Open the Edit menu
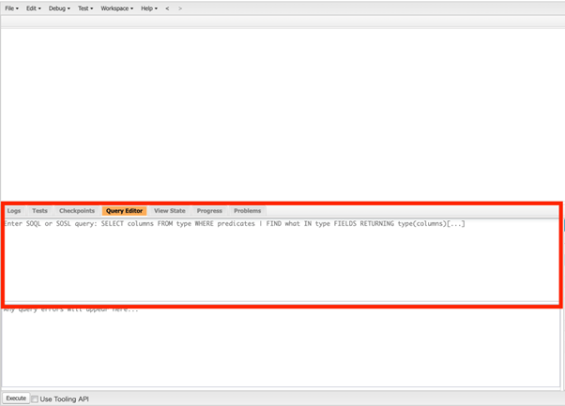Screen dimensions: 565x406 pyautogui.click(x=33, y=8)
